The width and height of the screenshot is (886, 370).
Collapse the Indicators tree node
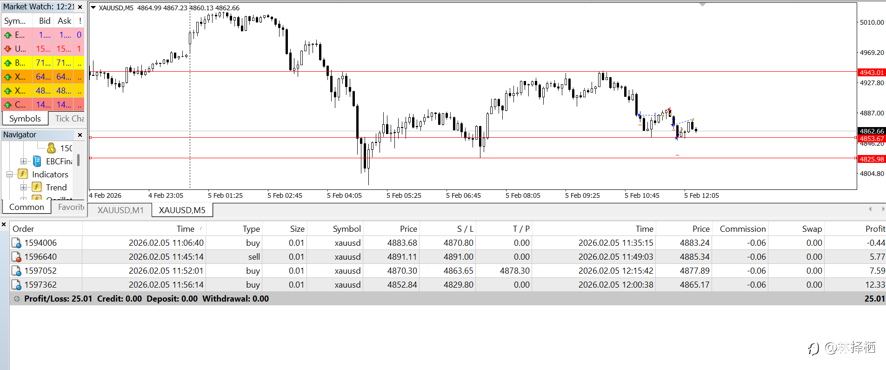9,175
